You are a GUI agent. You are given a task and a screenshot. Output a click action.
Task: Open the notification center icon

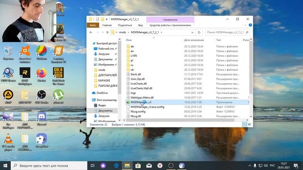[x=296, y=166]
